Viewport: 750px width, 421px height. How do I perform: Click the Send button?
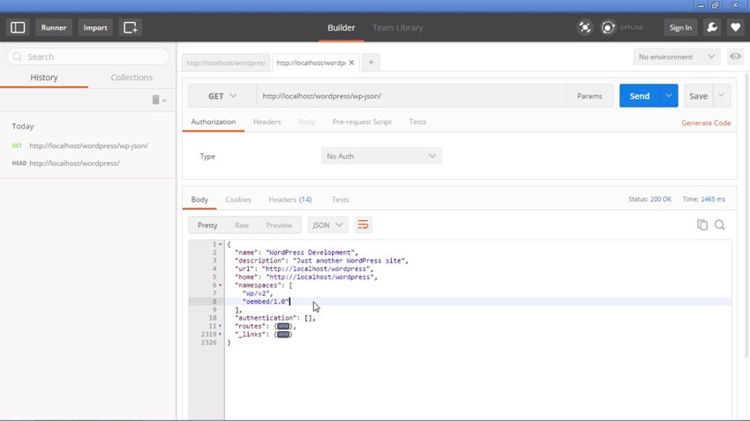[640, 96]
